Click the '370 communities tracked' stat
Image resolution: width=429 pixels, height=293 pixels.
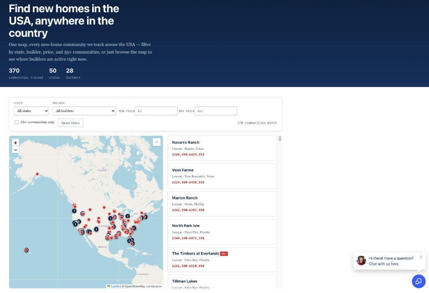pos(26,74)
